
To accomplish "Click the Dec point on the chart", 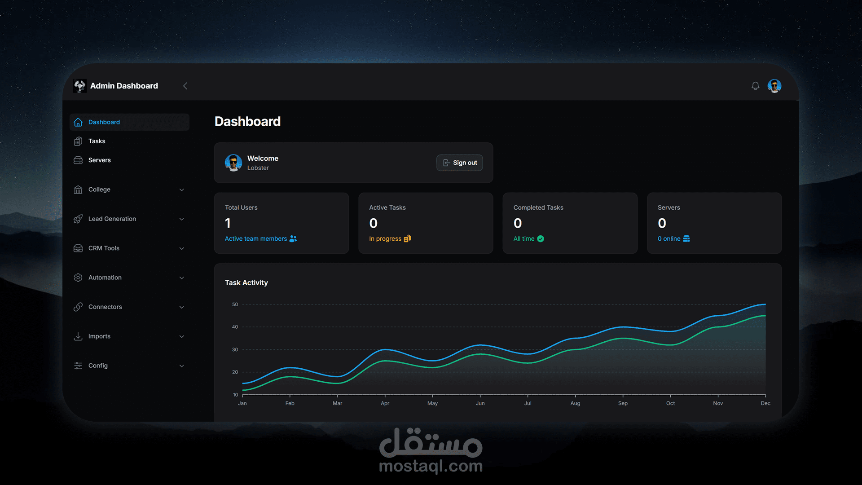I will click(765, 304).
